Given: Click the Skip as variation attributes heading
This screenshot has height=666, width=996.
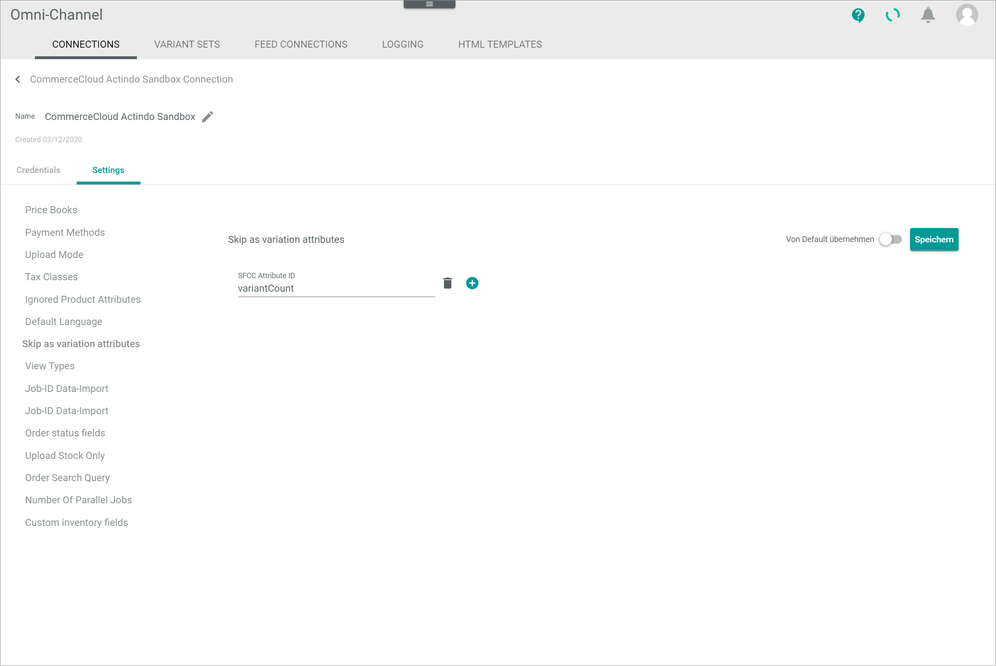Looking at the screenshot, I should coord(286,240).
